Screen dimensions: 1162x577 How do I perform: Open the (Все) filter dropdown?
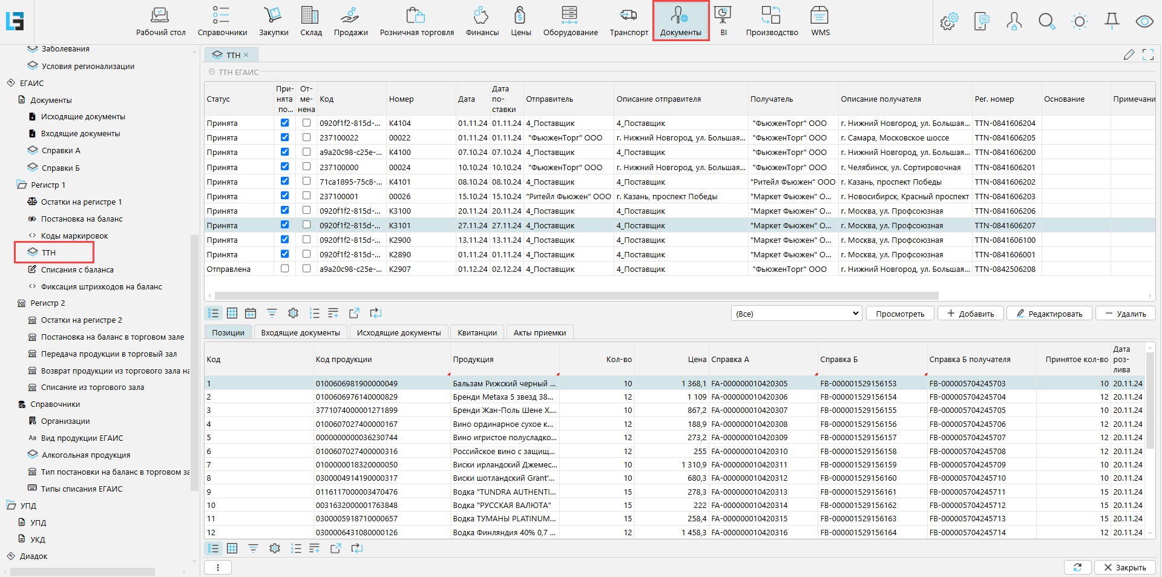pos(796,314)
